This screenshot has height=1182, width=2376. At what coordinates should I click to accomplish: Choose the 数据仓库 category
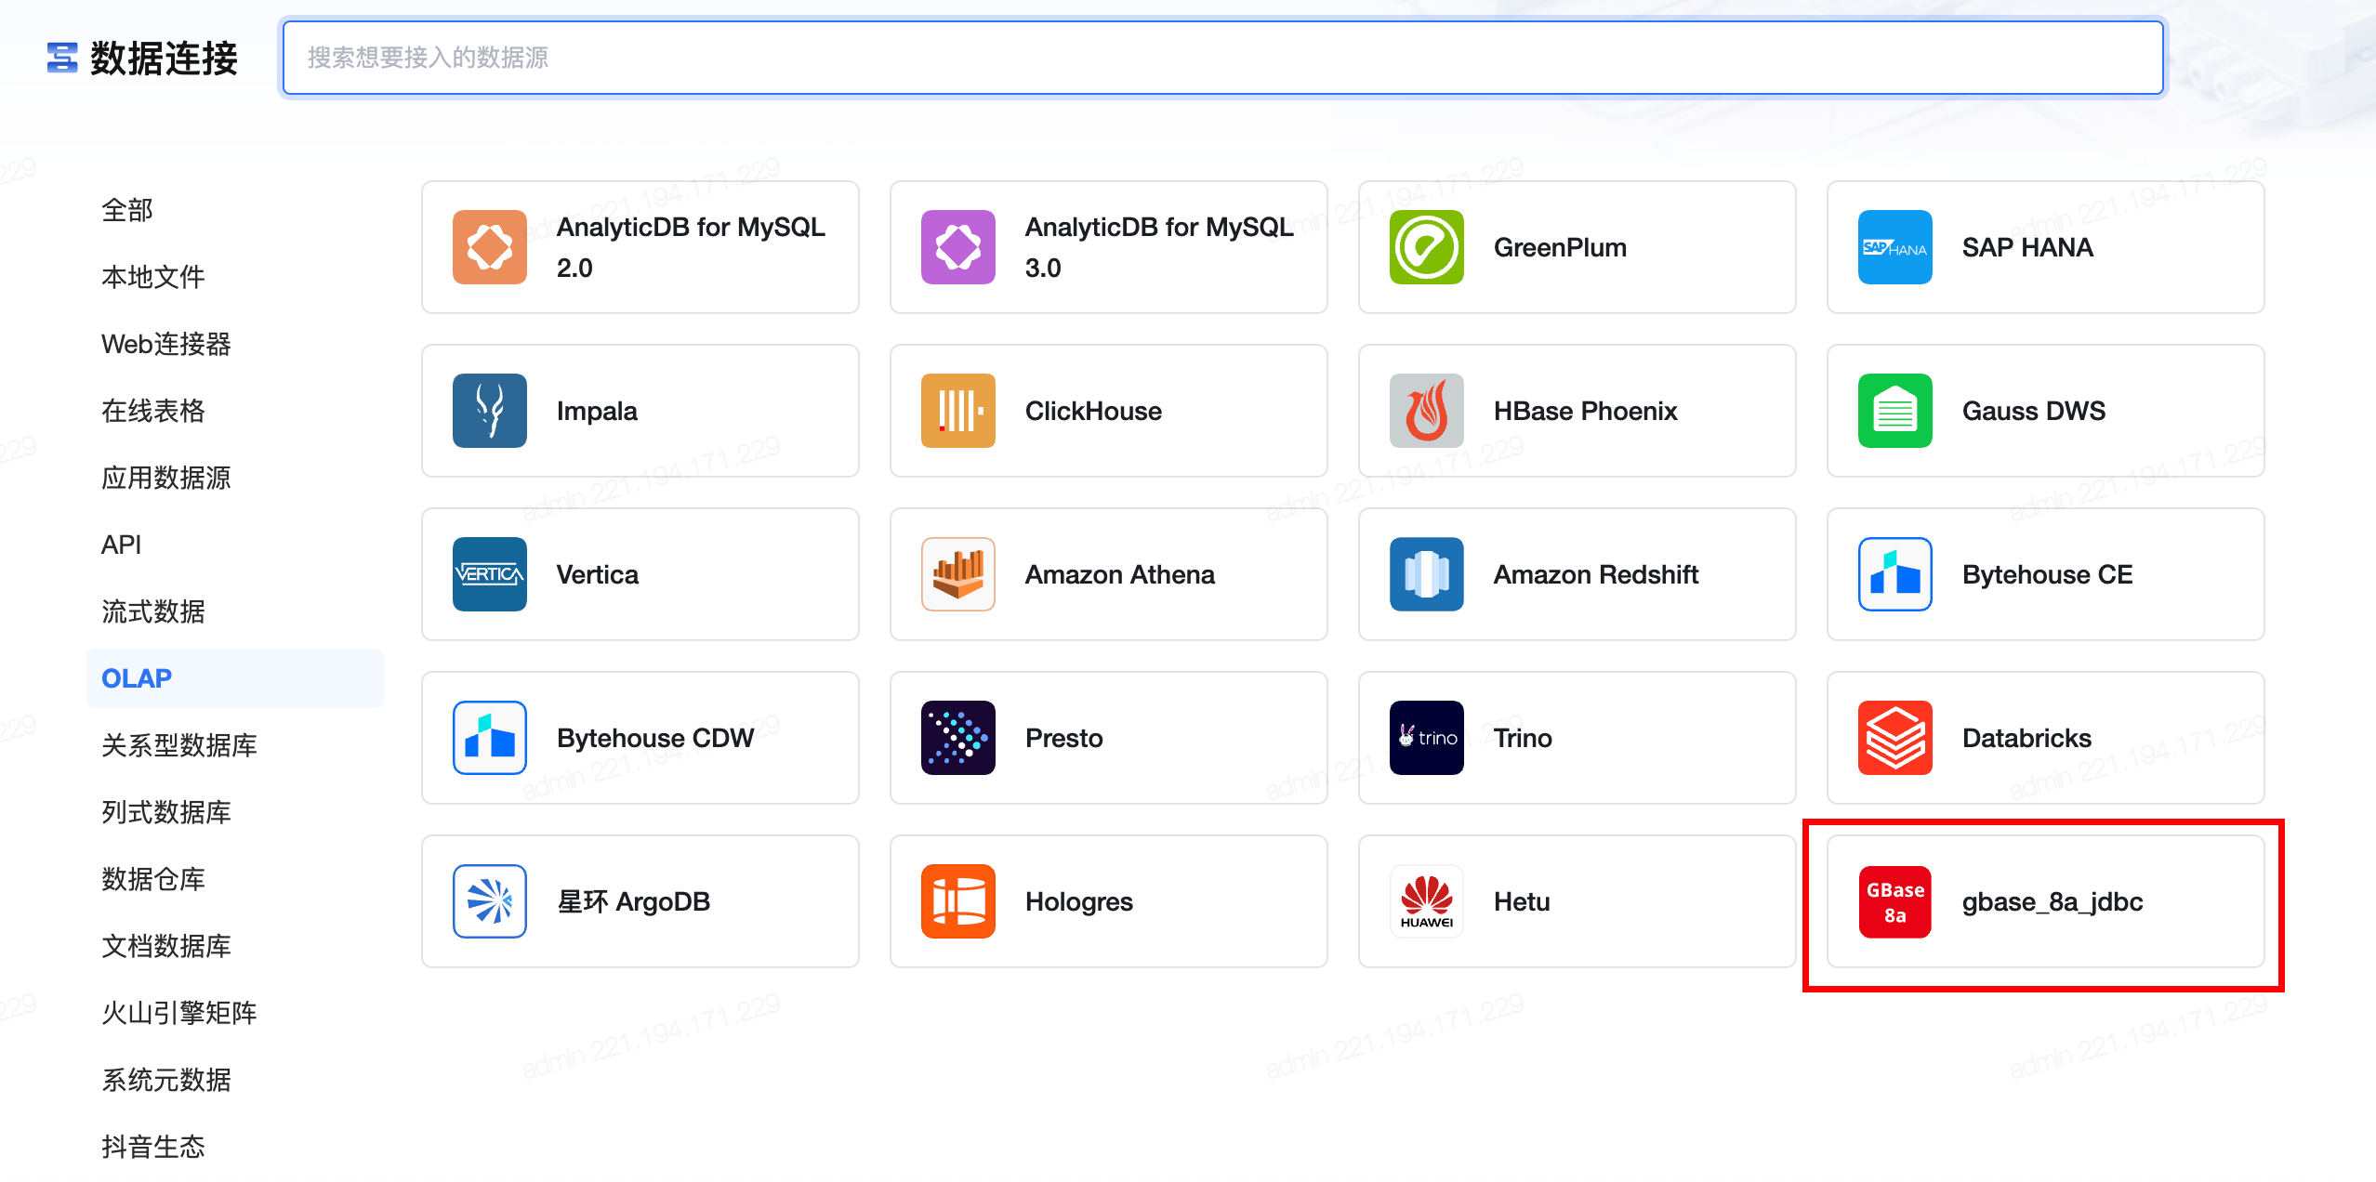235,879
